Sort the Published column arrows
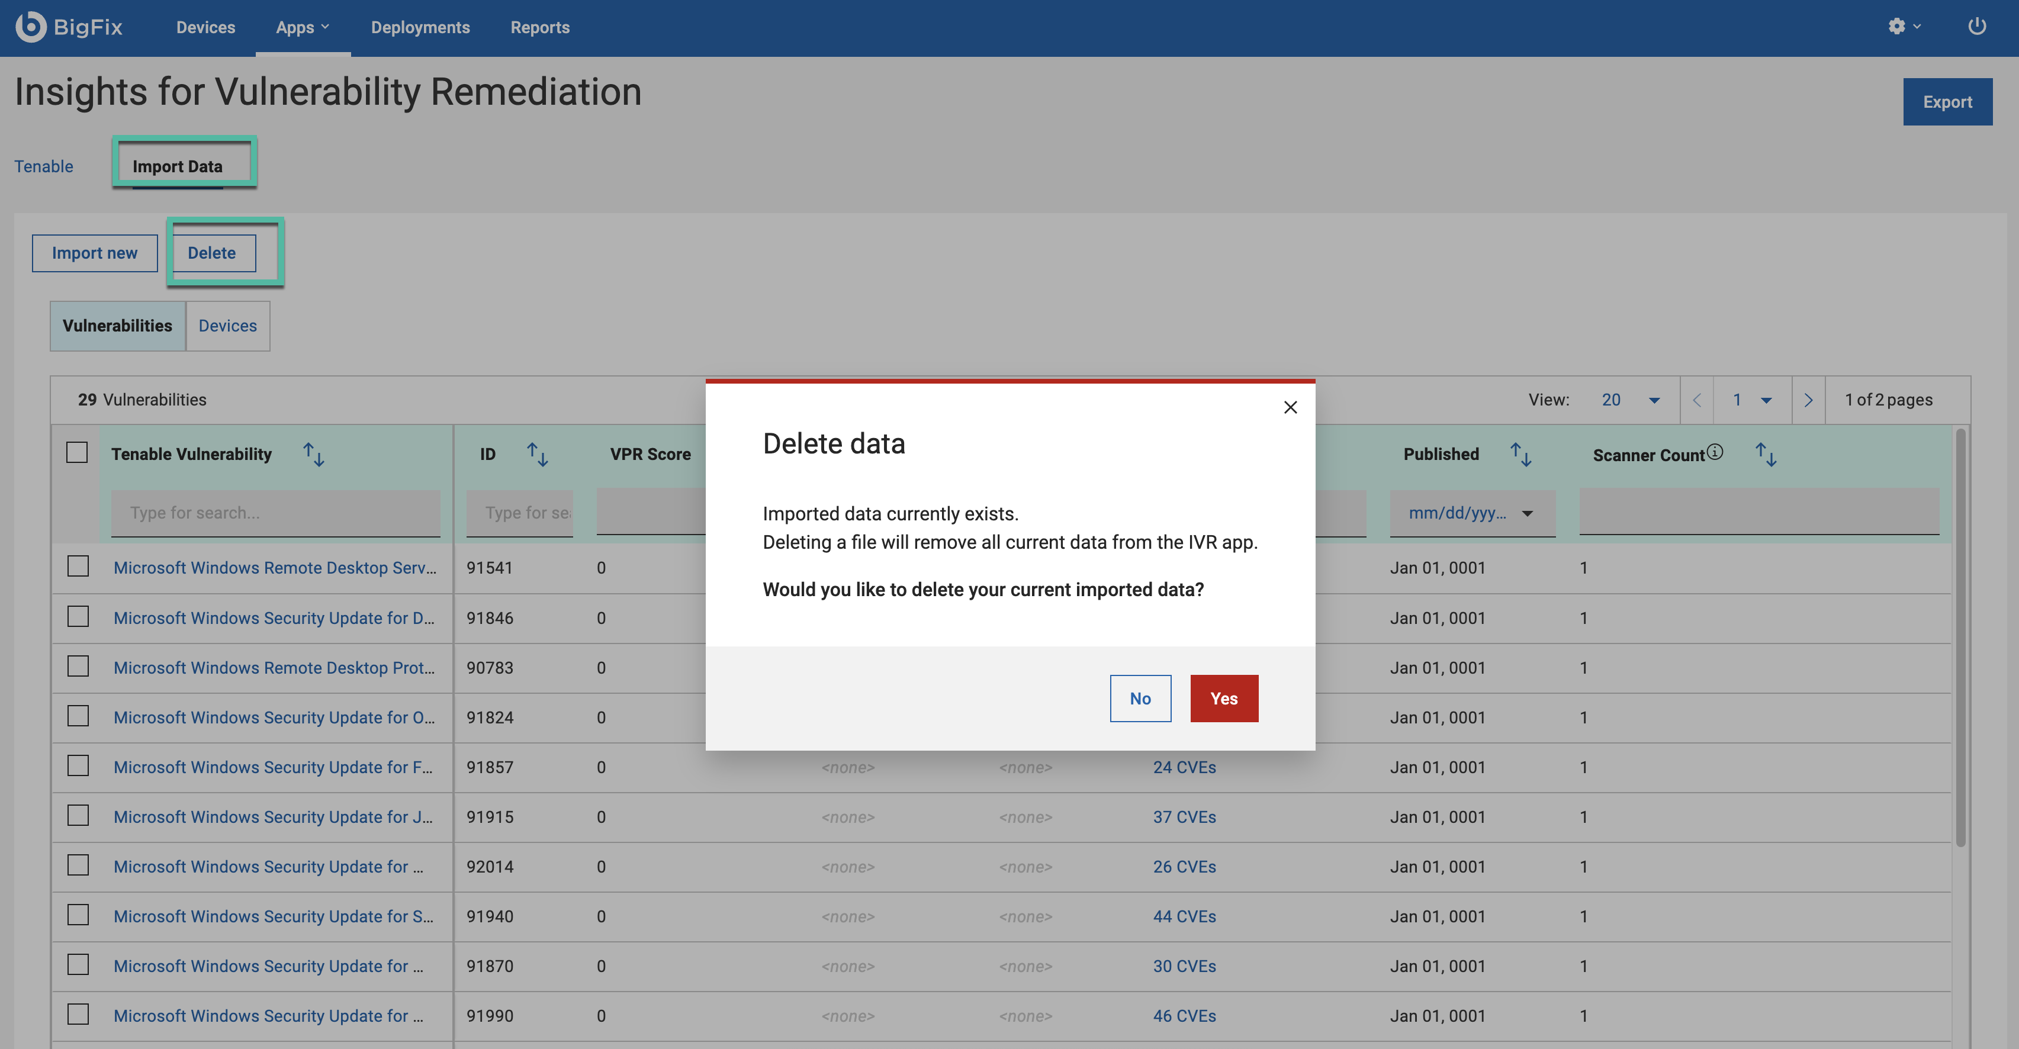Viewport: 2019px width, 1049px height. [1520, 455]
